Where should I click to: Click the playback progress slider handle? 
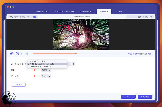(76, 54)
